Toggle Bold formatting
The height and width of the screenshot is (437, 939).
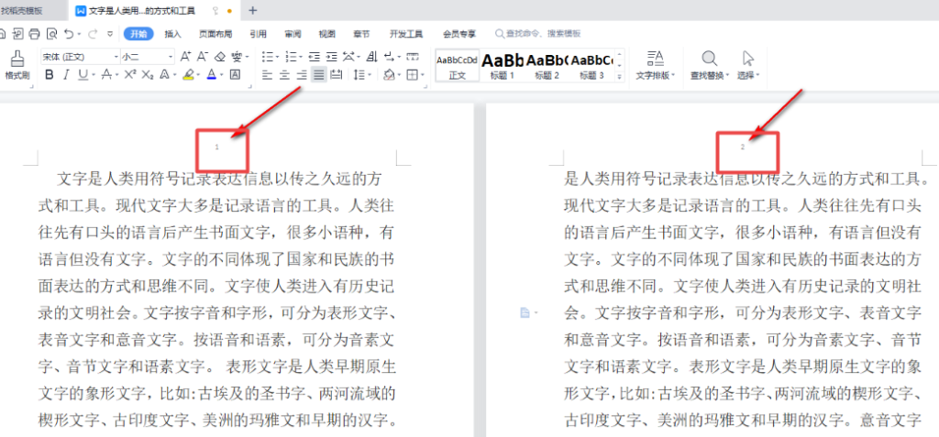(50, 75)
